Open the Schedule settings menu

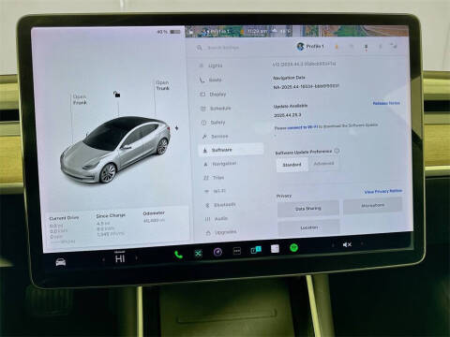216,109
